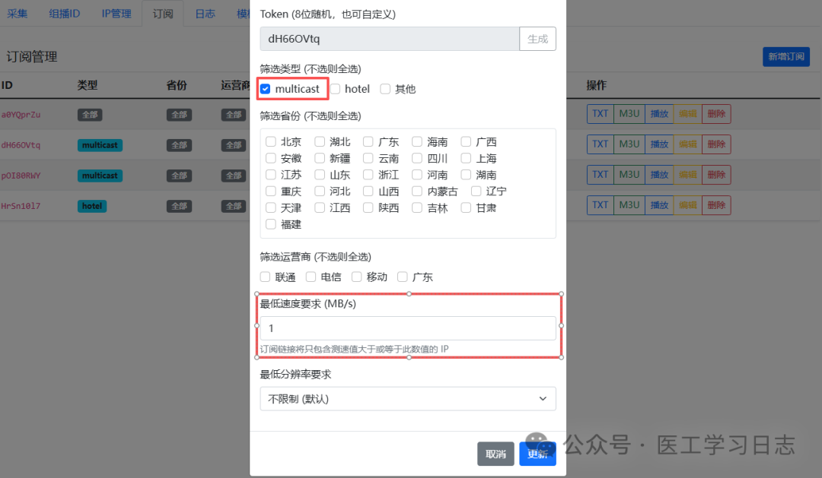Enable the 移动 operator filter
This screenshot has height=478, width=822.
356,277
